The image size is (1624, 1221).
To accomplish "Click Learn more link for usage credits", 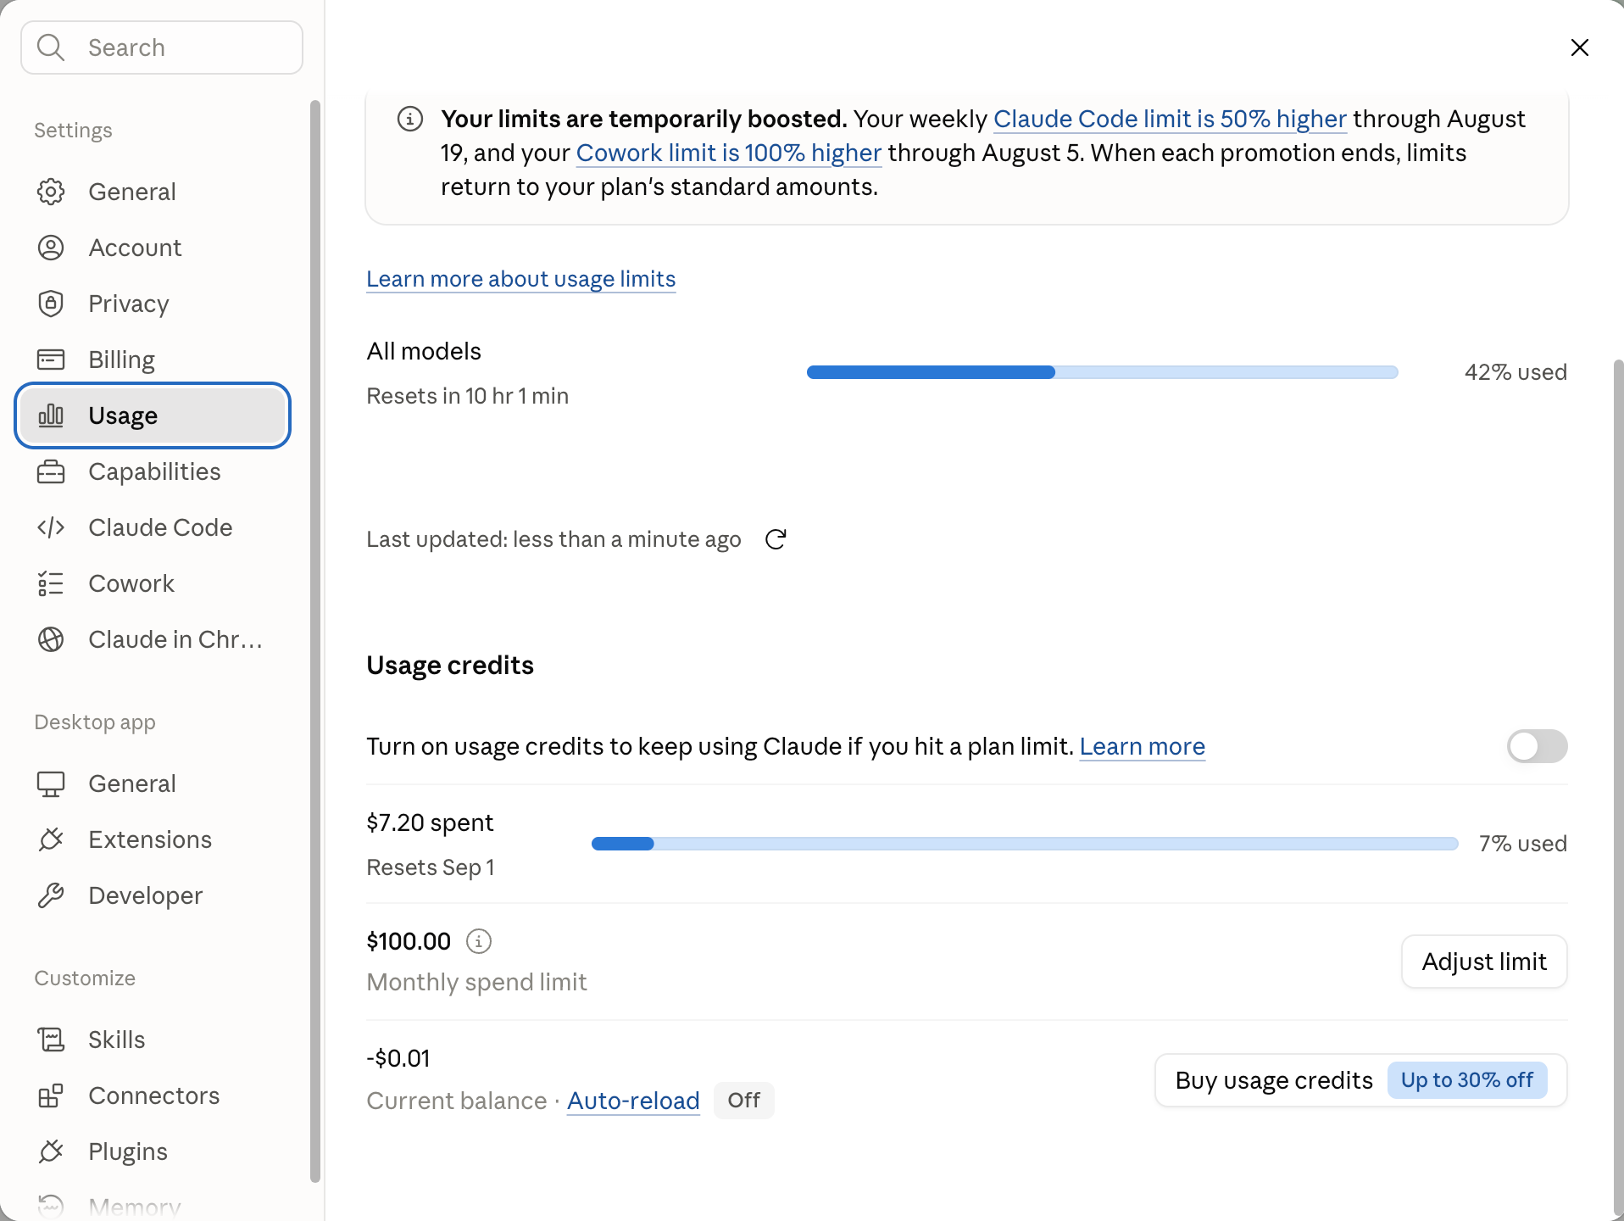I will coord(1143,746).
